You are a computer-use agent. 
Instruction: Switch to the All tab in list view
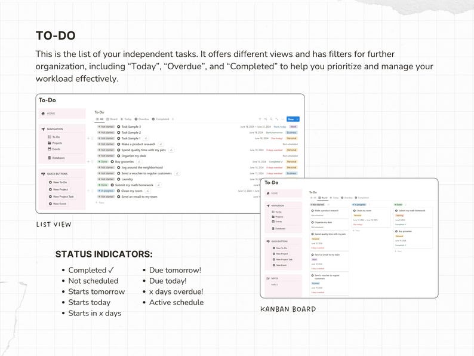coord(100,119)
